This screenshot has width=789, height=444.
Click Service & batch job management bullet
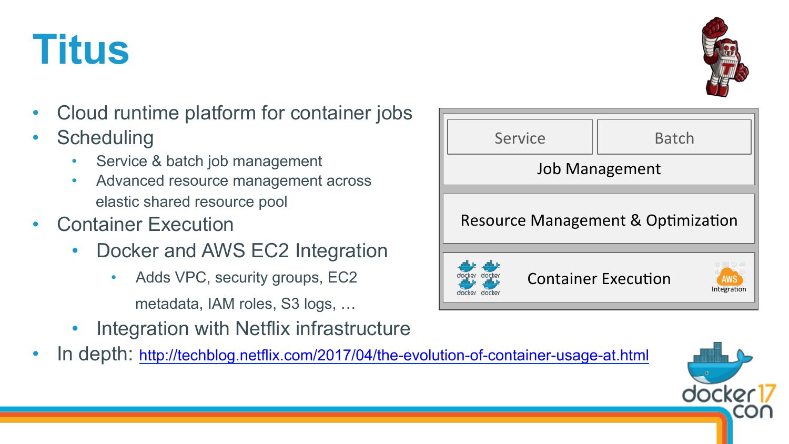pyautogui.click(x=209, y=161)
